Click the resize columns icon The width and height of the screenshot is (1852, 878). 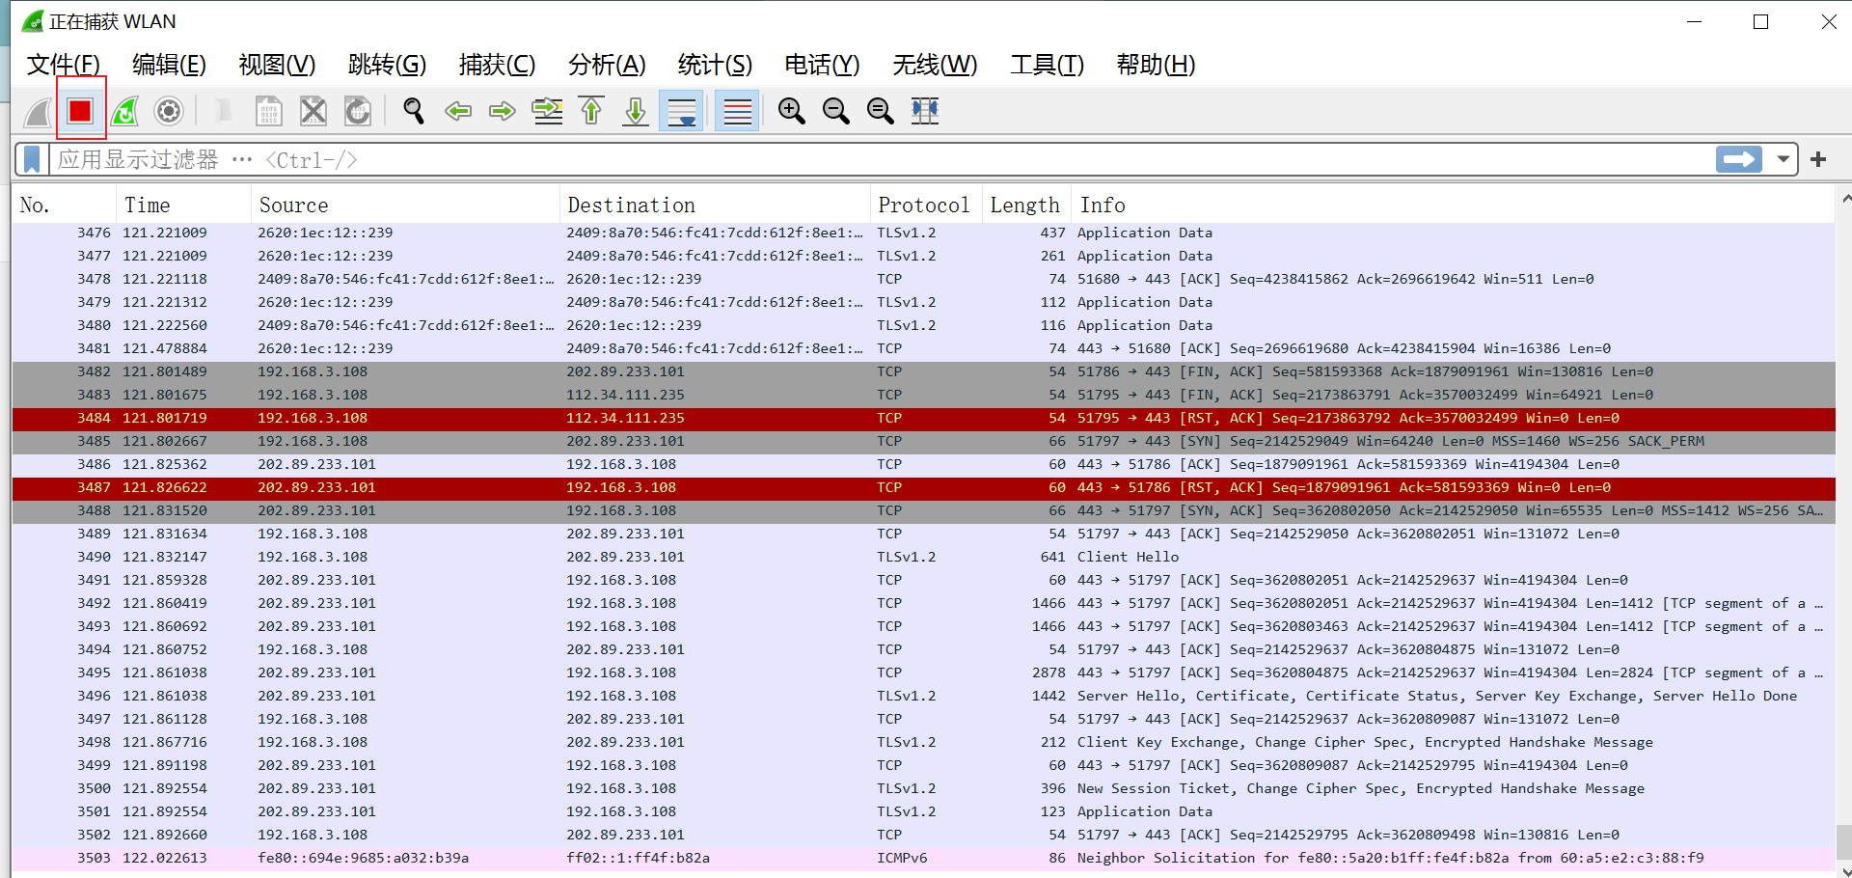click(x=925, y=111)
